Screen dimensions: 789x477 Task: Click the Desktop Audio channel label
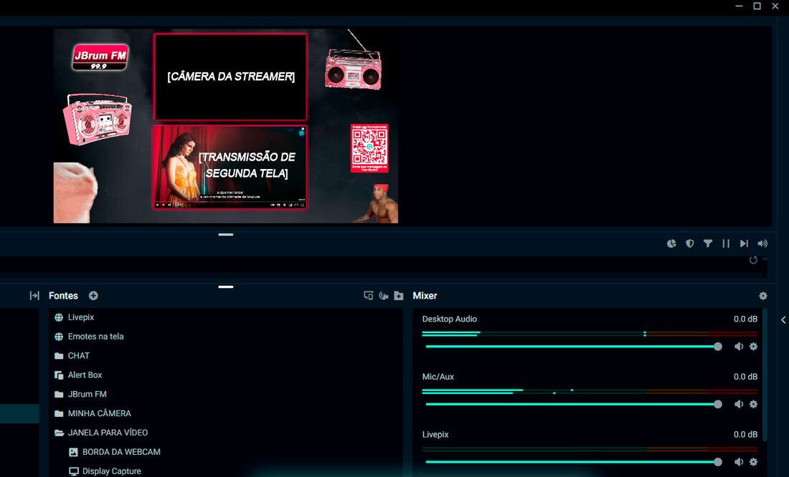pos(449,319)
